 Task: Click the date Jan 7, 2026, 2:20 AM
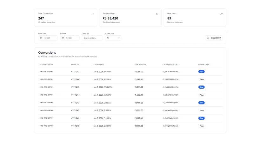[102, 103]
